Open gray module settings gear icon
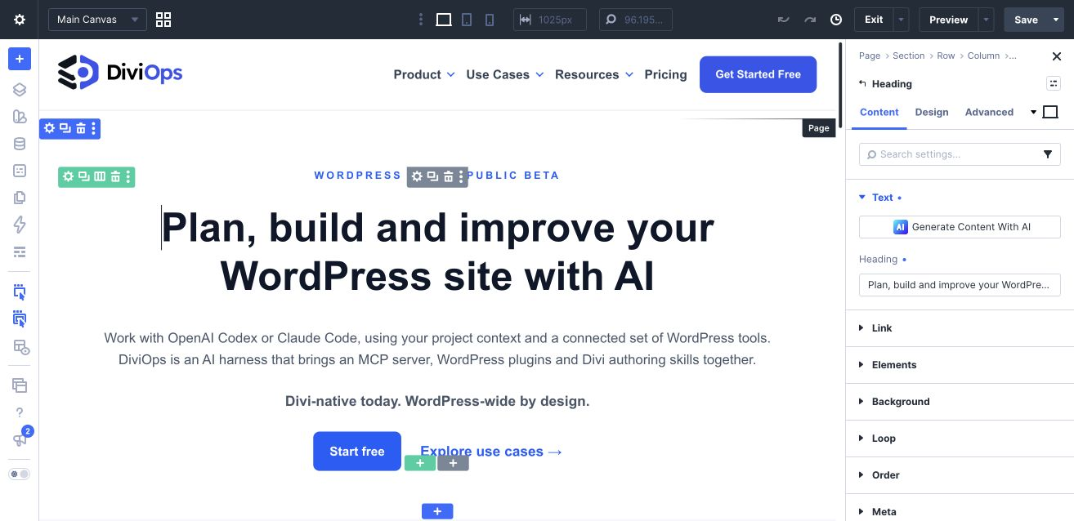The width and height of the screenshot is (1074, 521). click(x=417, y=176)
